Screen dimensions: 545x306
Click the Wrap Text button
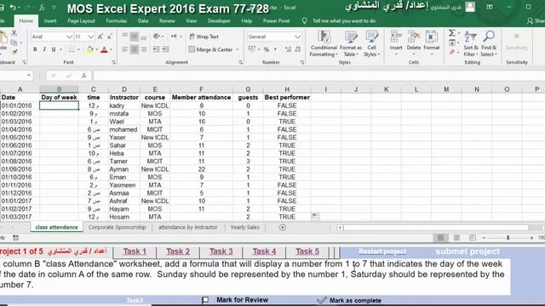click(x=204, y=37)
